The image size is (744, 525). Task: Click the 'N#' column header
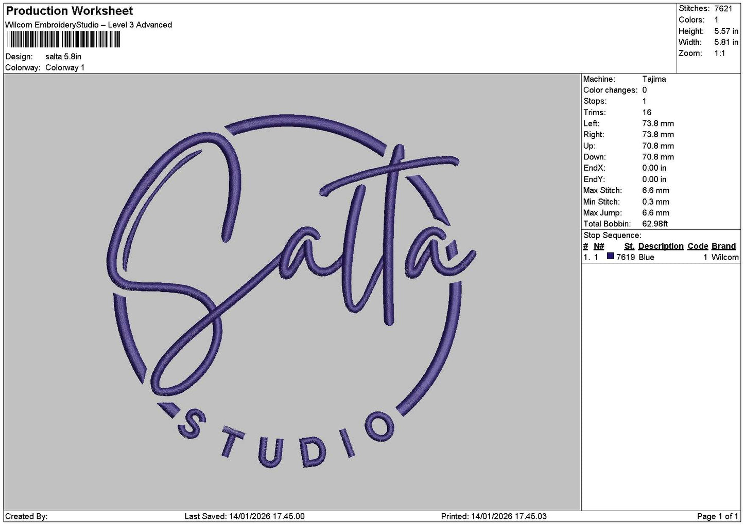click(599, 246)
